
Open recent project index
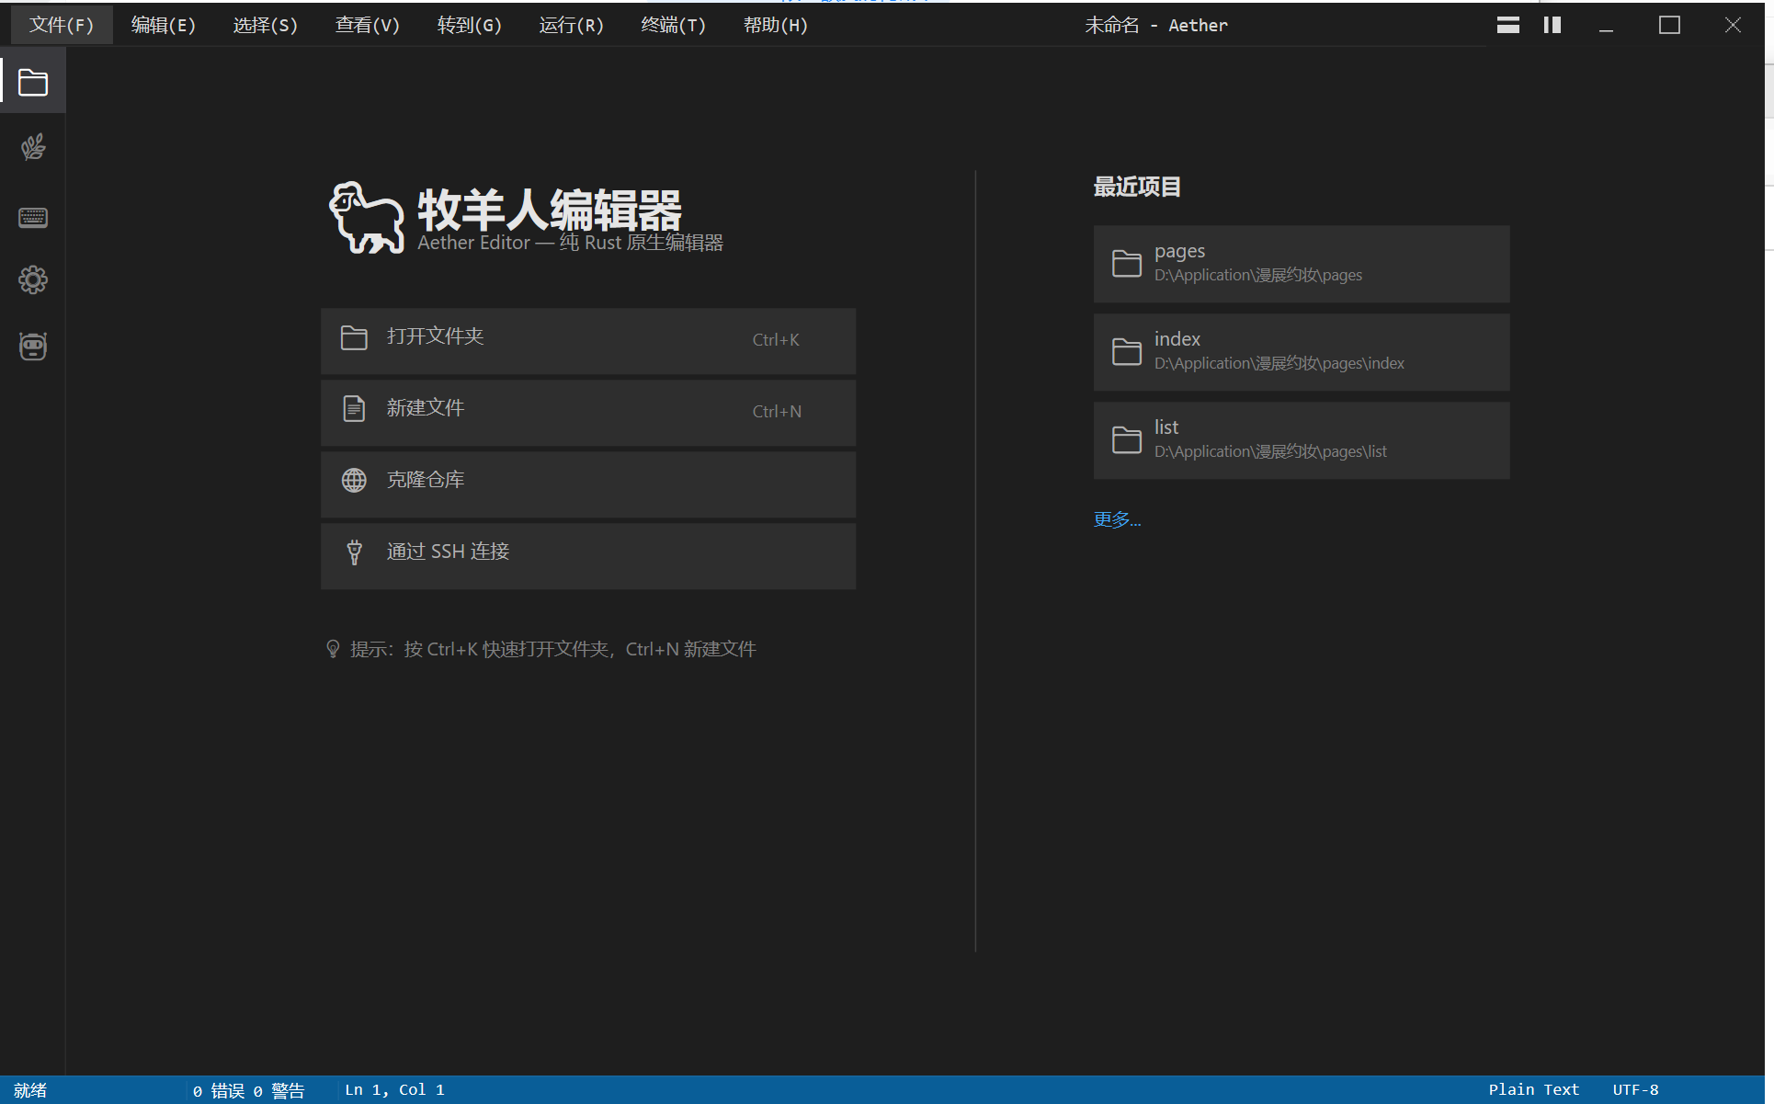1302,351
